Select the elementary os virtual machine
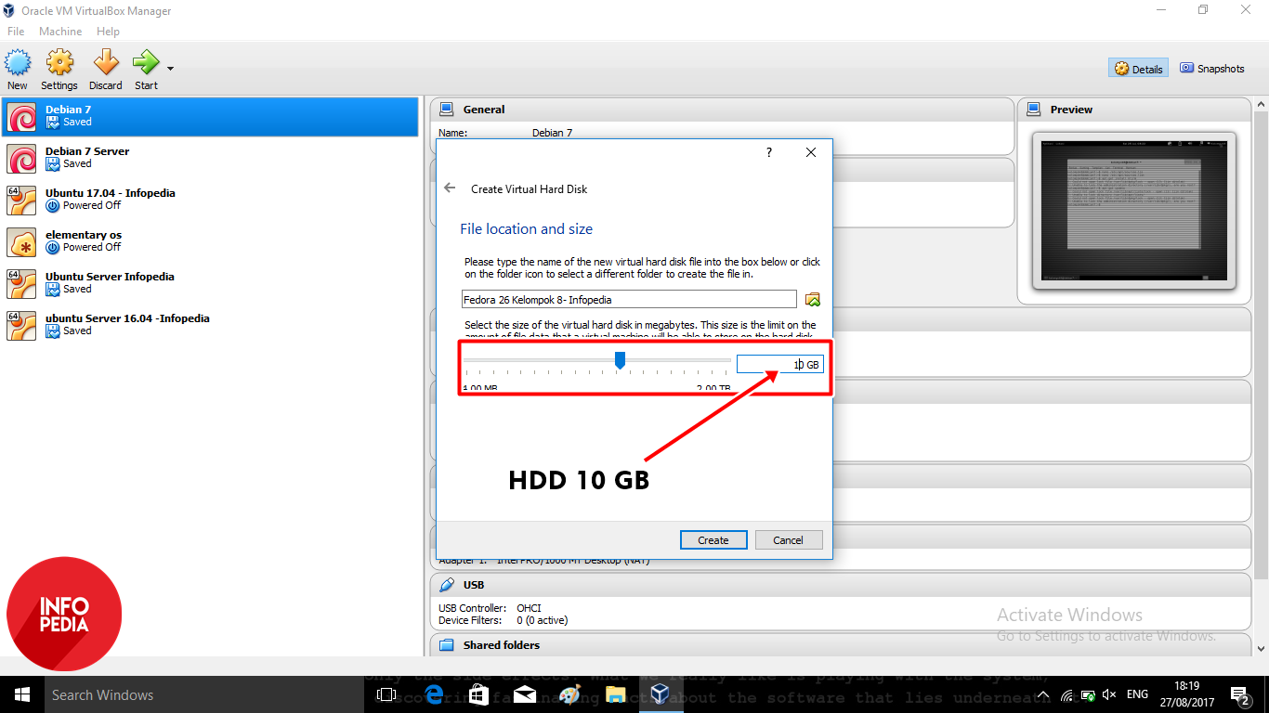Viewport: 1269px width, 713px height. pos(210,241)
